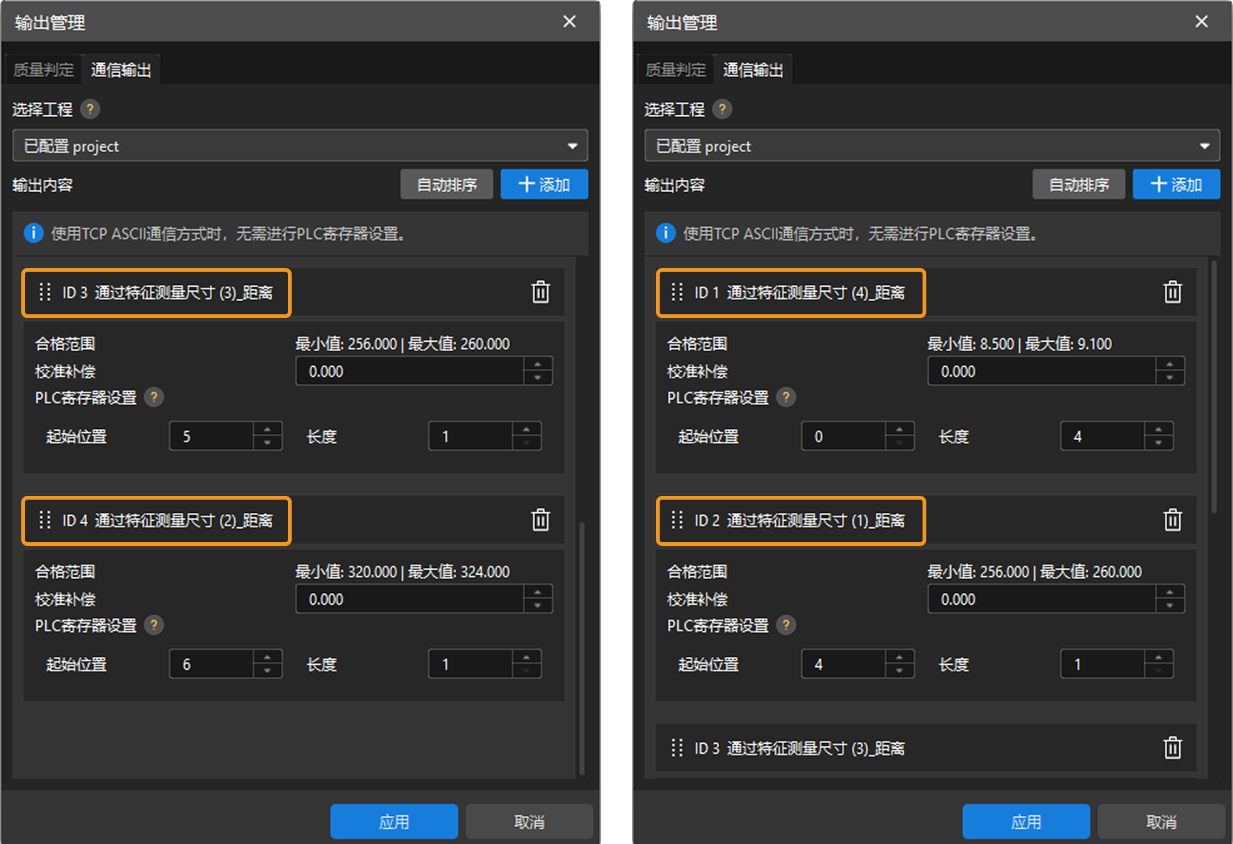Click the 起始位置 input of ID 4

point(213,664)
